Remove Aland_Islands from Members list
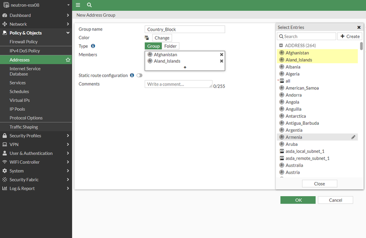The width and height of the screenshot is (366, 238). point(221,61)
